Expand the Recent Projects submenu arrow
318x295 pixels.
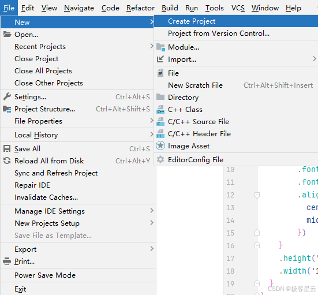click(x=151, y=46)
